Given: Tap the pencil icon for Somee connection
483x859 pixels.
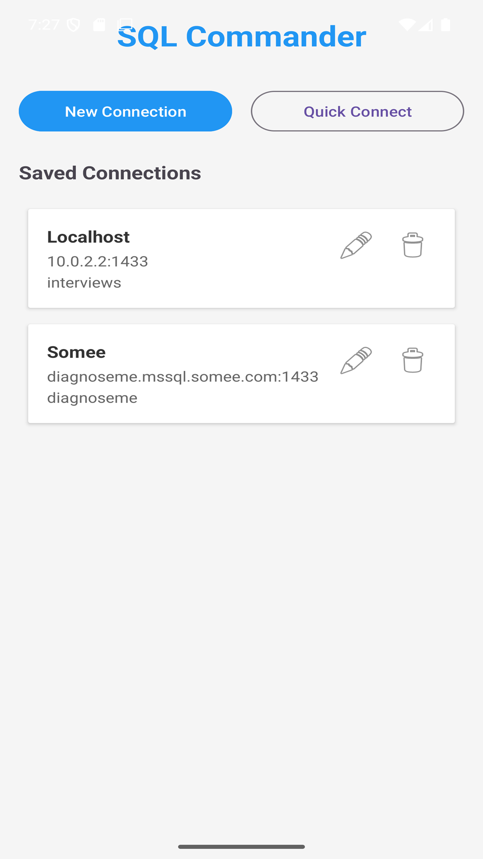Looking at the screenshot, I should click(x=356, y=360).
